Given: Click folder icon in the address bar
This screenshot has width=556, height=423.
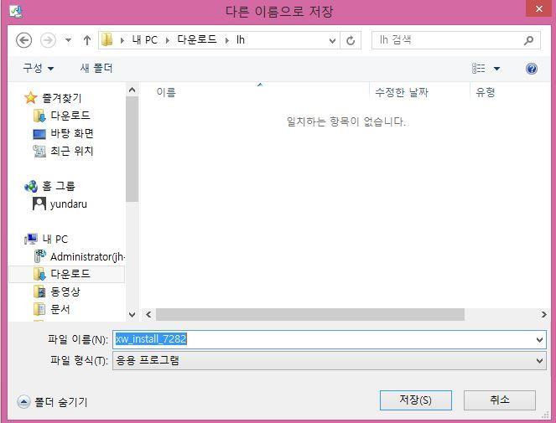Looking at the screenshot, I should click(107, 39).
